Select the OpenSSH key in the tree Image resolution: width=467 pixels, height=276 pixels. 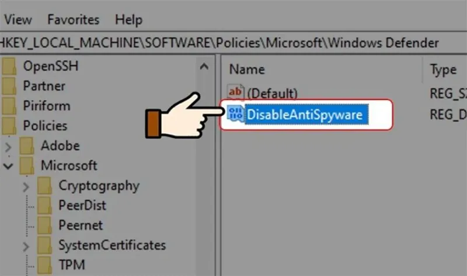[x=50, y=66]
